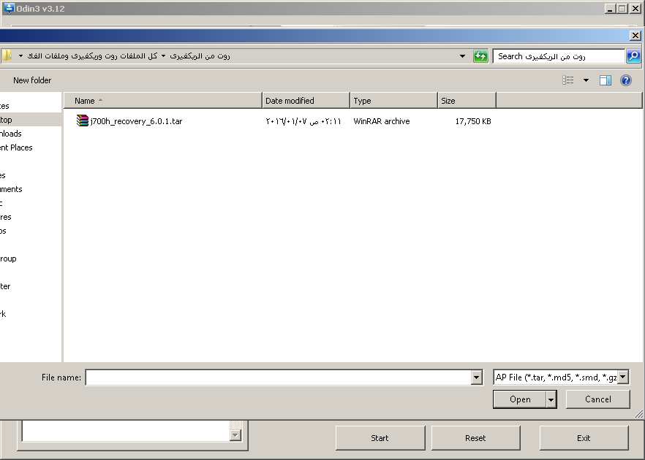Screen dimensions: 645x460
Task: Click the WinRAR archive type cell
Action: point(381,121)
